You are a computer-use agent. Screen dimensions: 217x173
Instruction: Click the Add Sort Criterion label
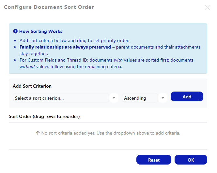click(32, 86)
